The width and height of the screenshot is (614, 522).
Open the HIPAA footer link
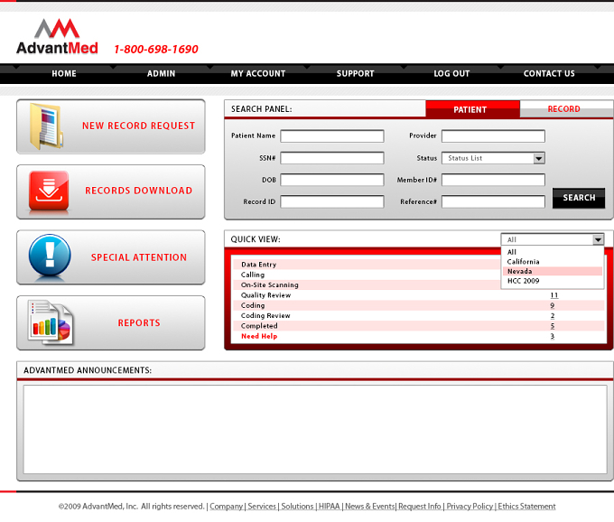329,507
